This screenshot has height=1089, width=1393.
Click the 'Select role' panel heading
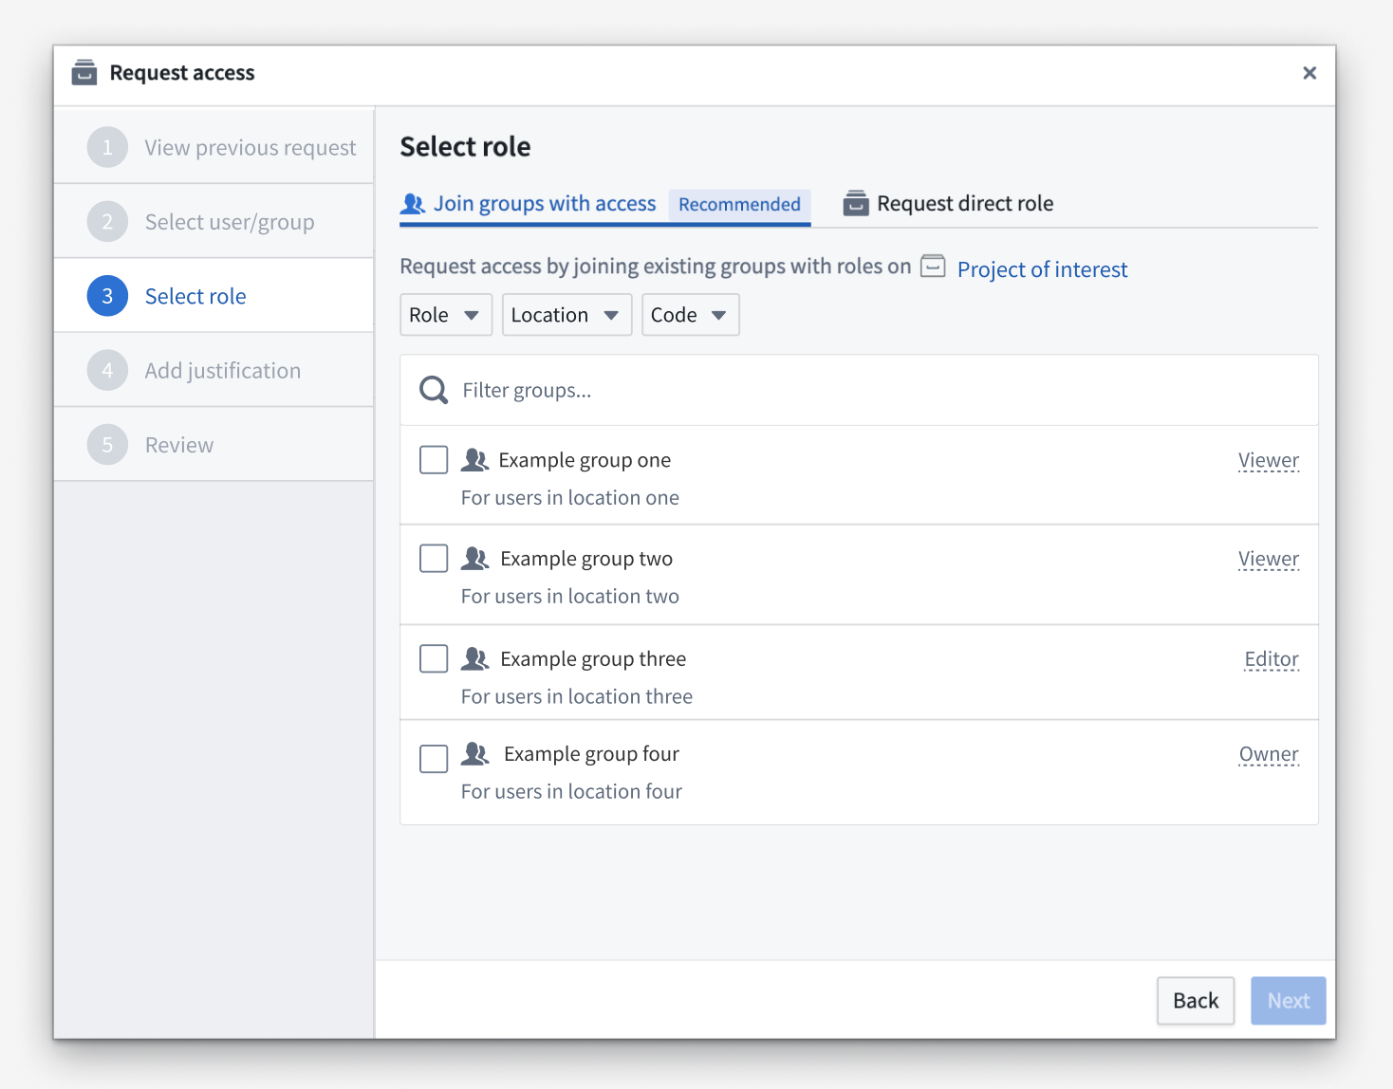(x=465, y=147)
